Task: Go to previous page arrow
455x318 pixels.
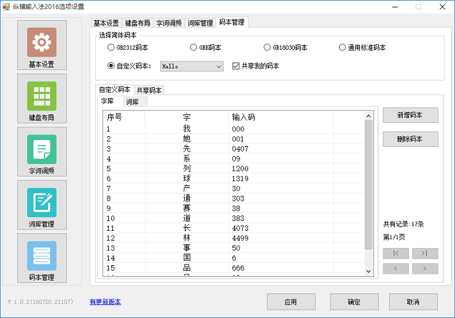Action: tap(396, 269)
